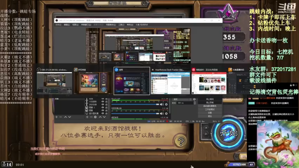Open settings gear of first audio mixer channel
The width and height of the screenshot is (299, 168).
point(166,105)
